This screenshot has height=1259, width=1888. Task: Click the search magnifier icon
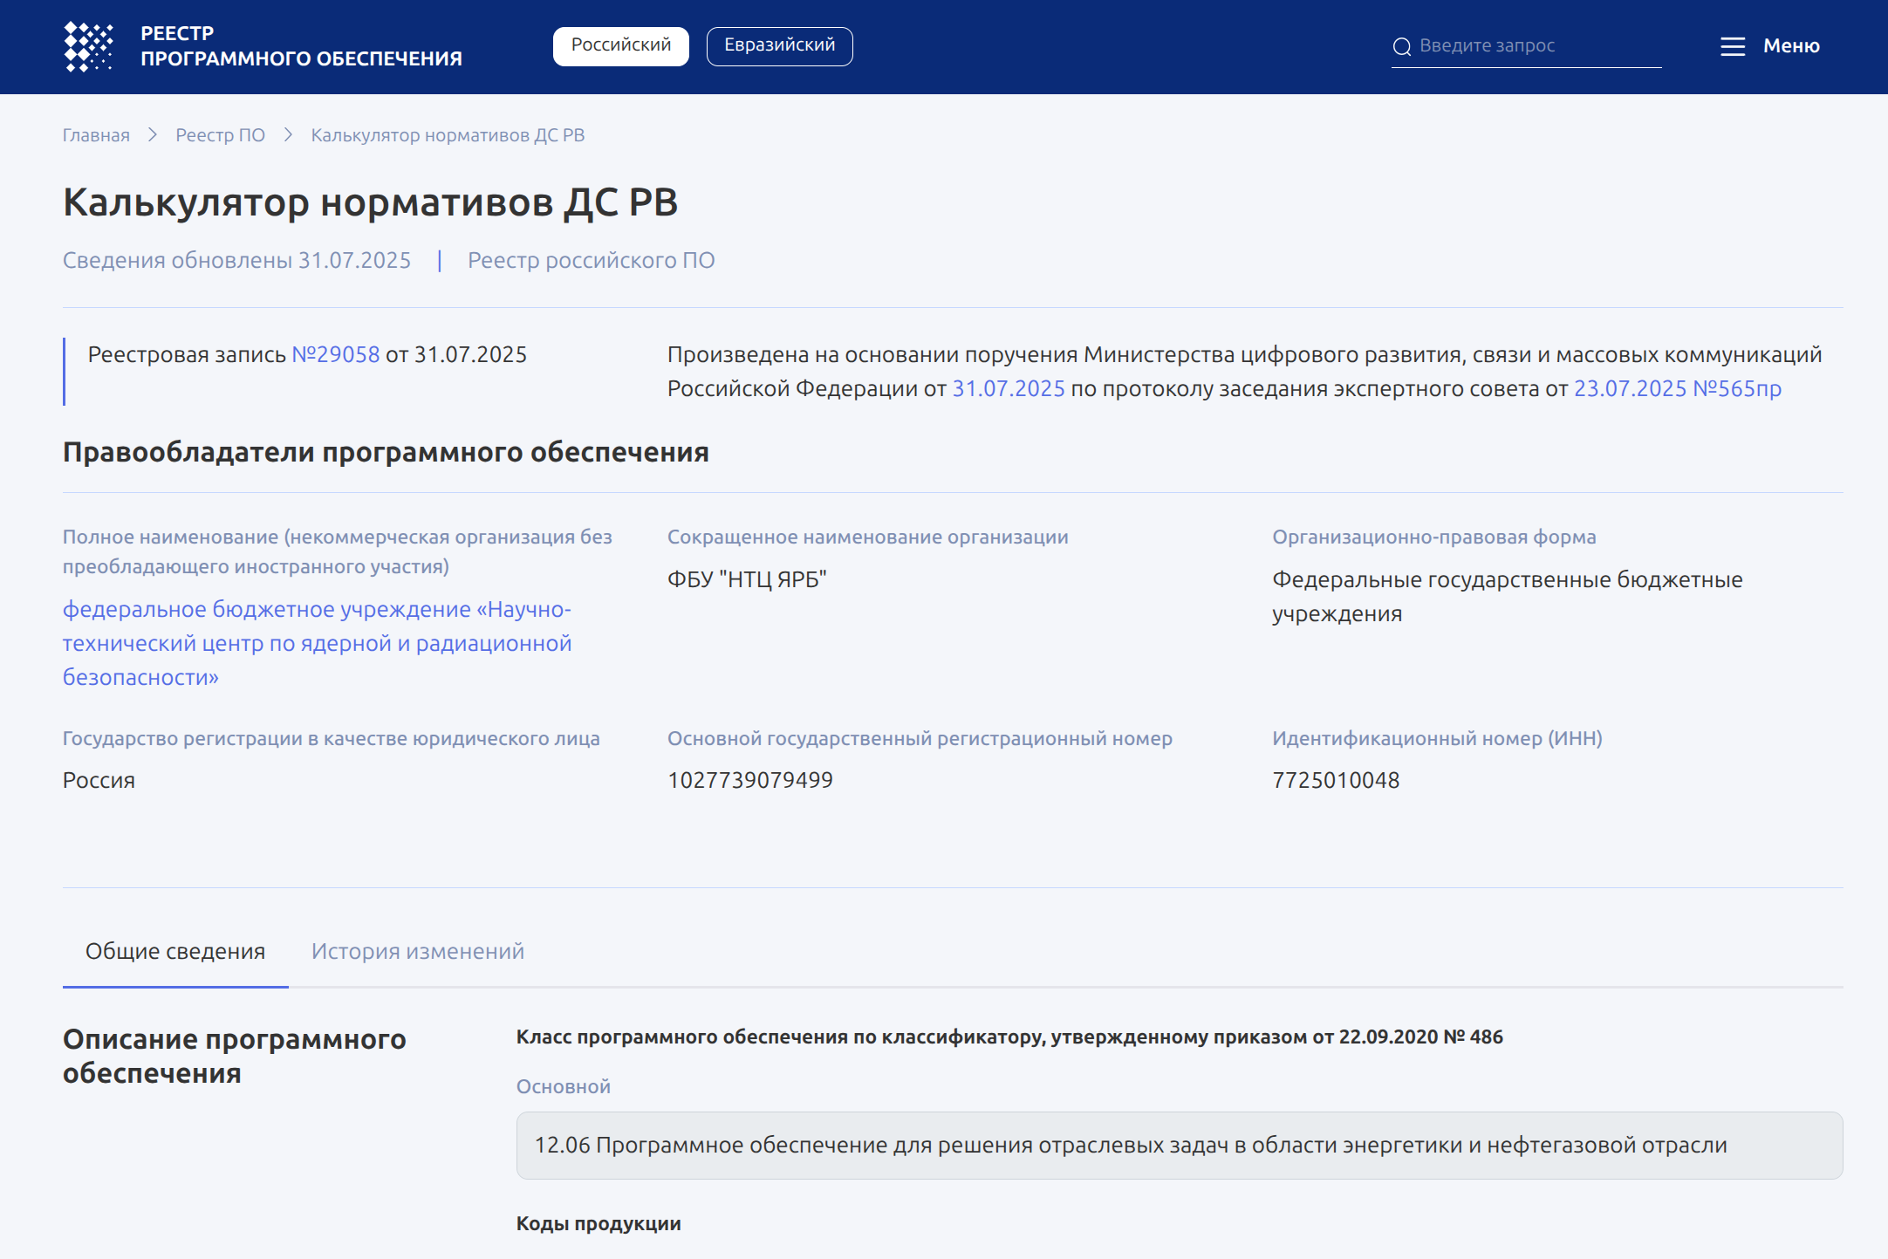point(1401,47)
